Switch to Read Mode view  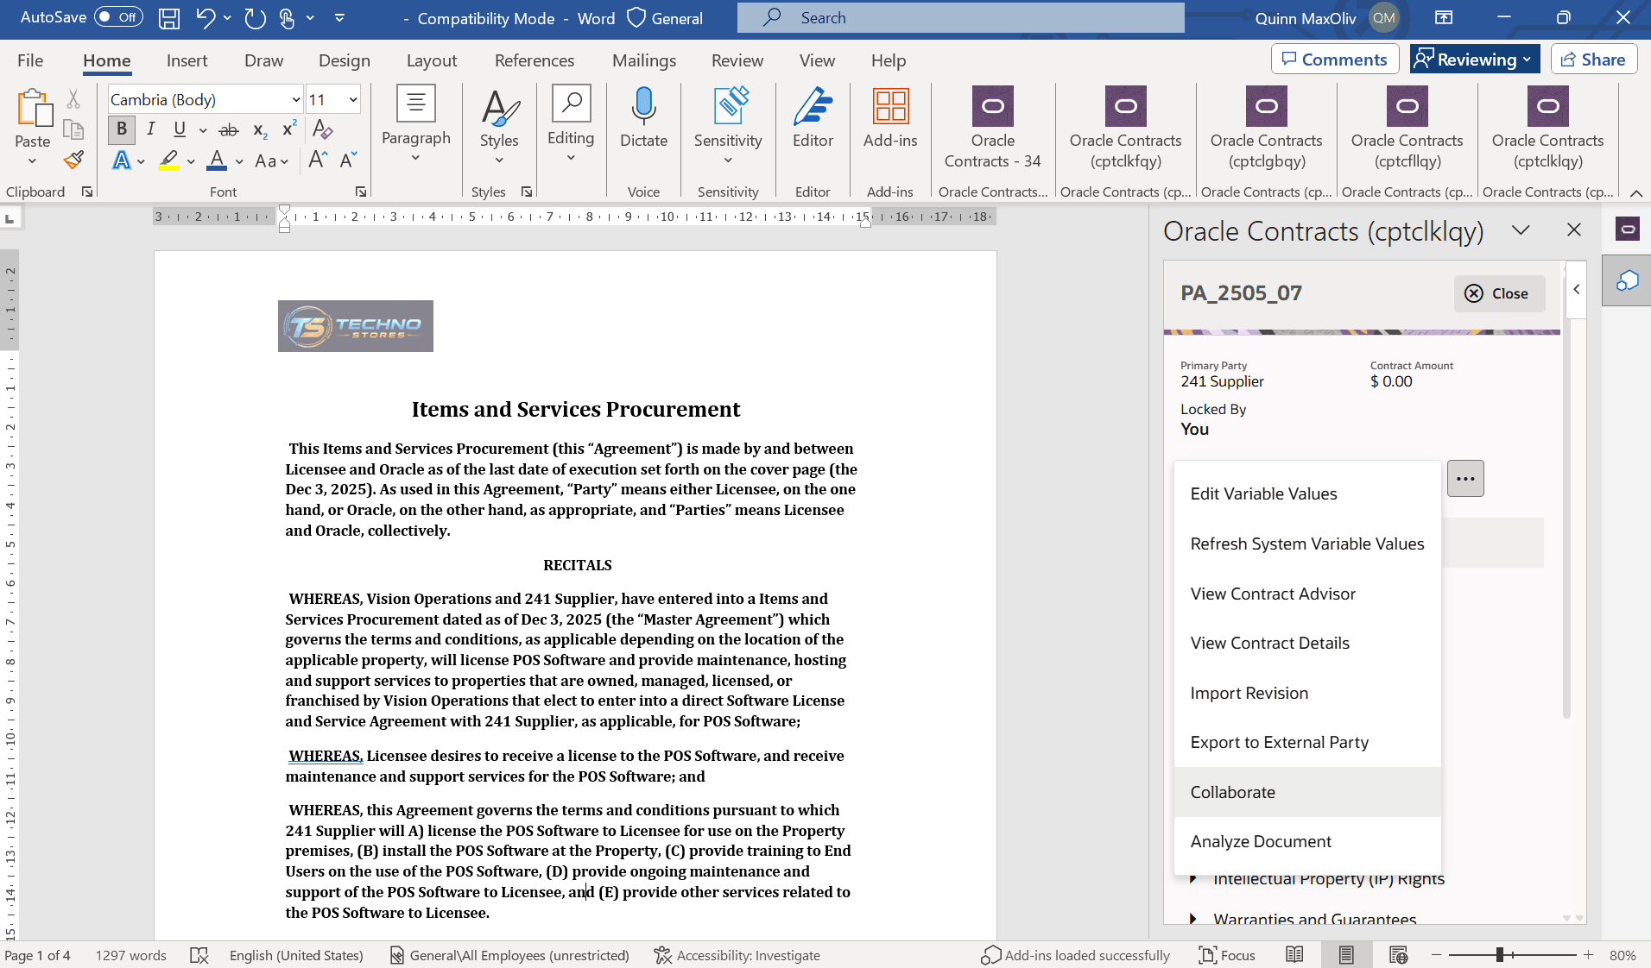pyautogui.click(x=1294, y=955)
